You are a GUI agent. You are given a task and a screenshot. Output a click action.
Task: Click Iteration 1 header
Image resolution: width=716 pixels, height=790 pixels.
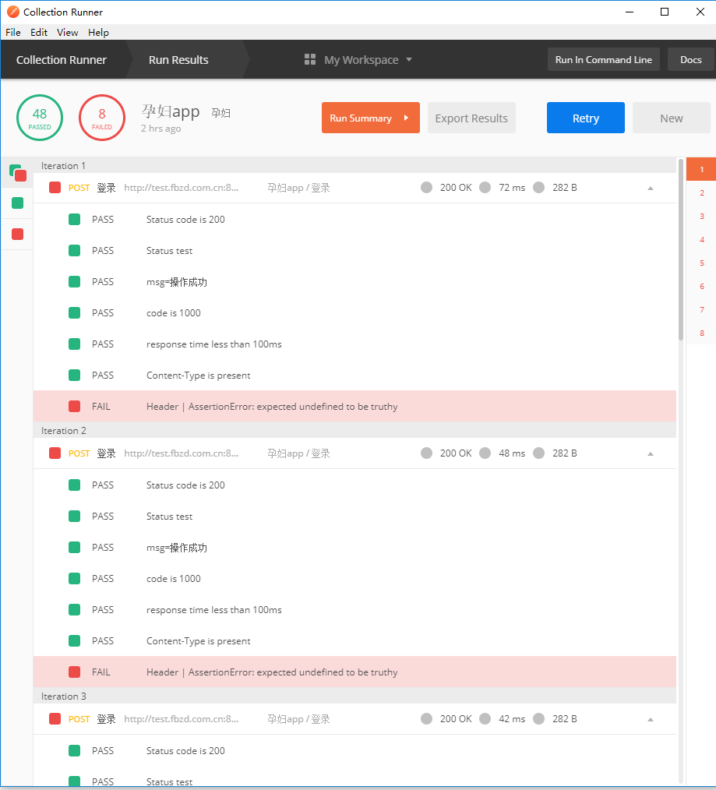pyautogui.click(x=354, y=165)
